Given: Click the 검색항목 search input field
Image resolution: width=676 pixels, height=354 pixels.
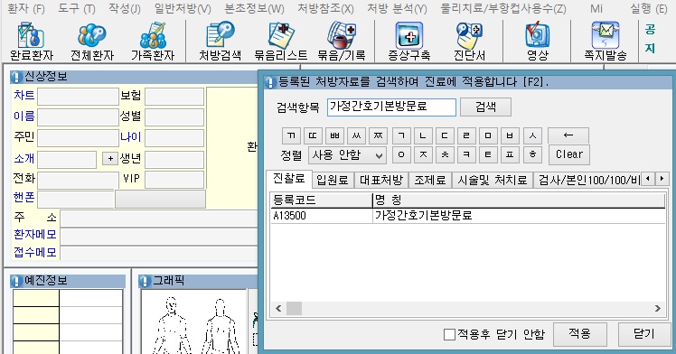Looking at the screenshot, I should [x=391, y=107].
